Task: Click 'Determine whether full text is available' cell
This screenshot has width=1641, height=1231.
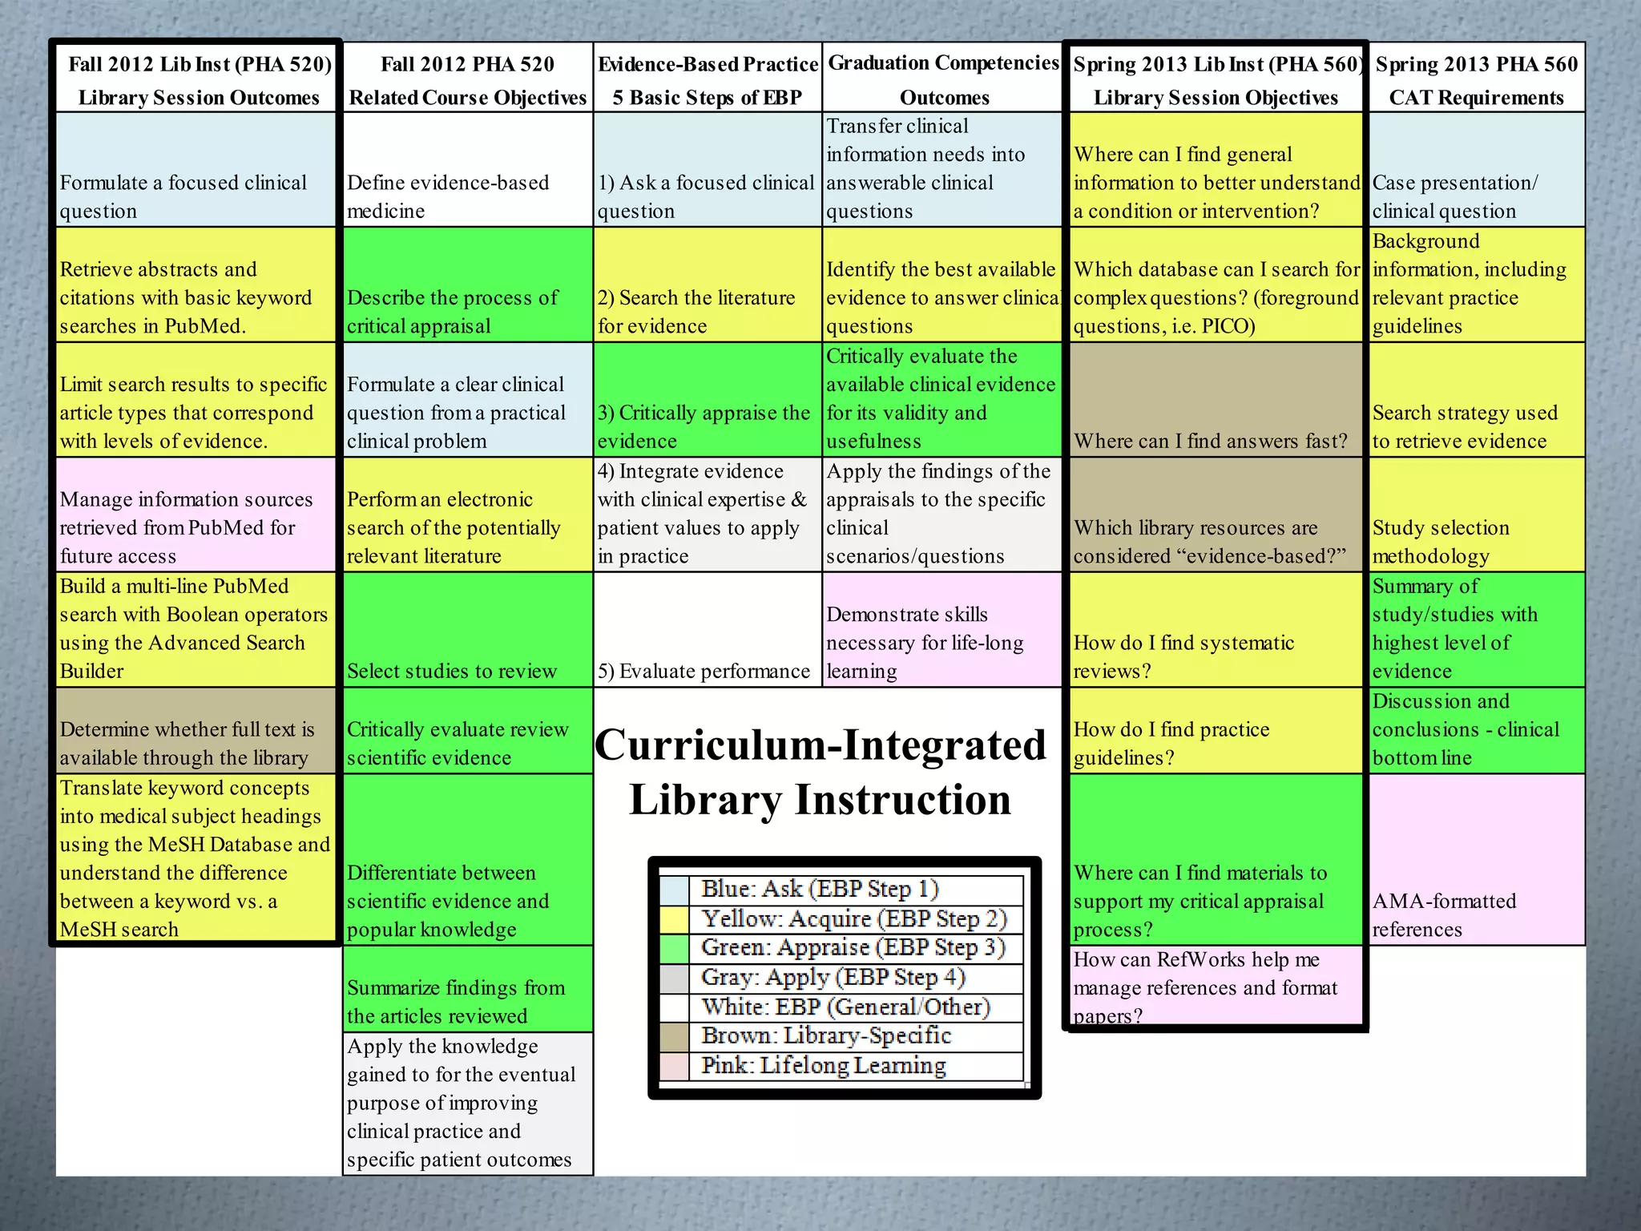Action: point(187,743)
